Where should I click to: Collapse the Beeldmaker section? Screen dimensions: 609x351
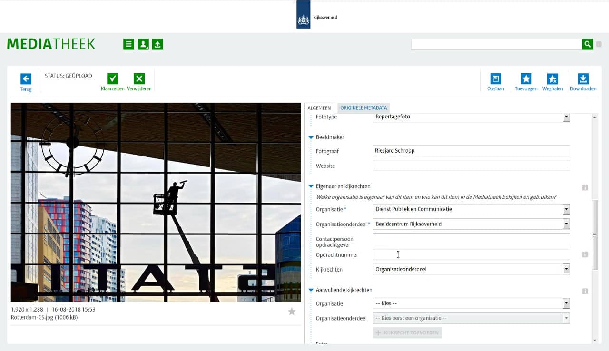click(x=311, y=137)
